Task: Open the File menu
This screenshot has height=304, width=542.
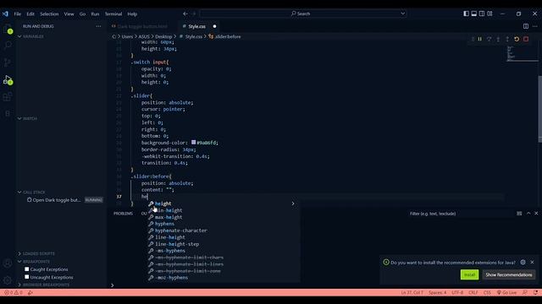Action: tap(17, 14)
